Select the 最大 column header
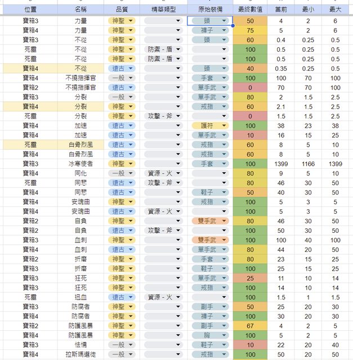Screen dimensions: 353x360 (x=336, y=10)
